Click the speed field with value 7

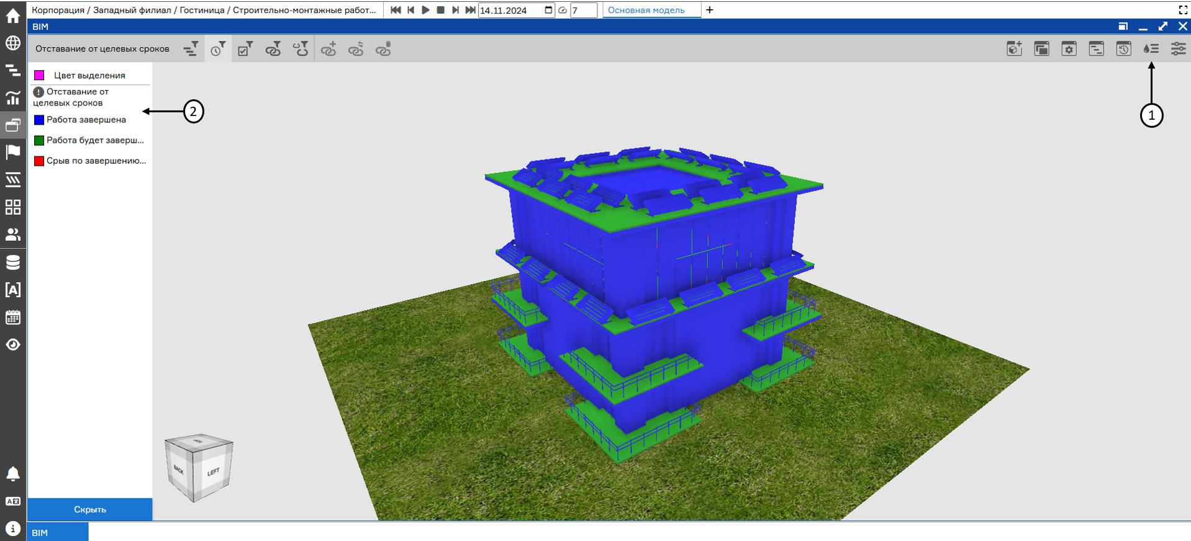[584, 10]
